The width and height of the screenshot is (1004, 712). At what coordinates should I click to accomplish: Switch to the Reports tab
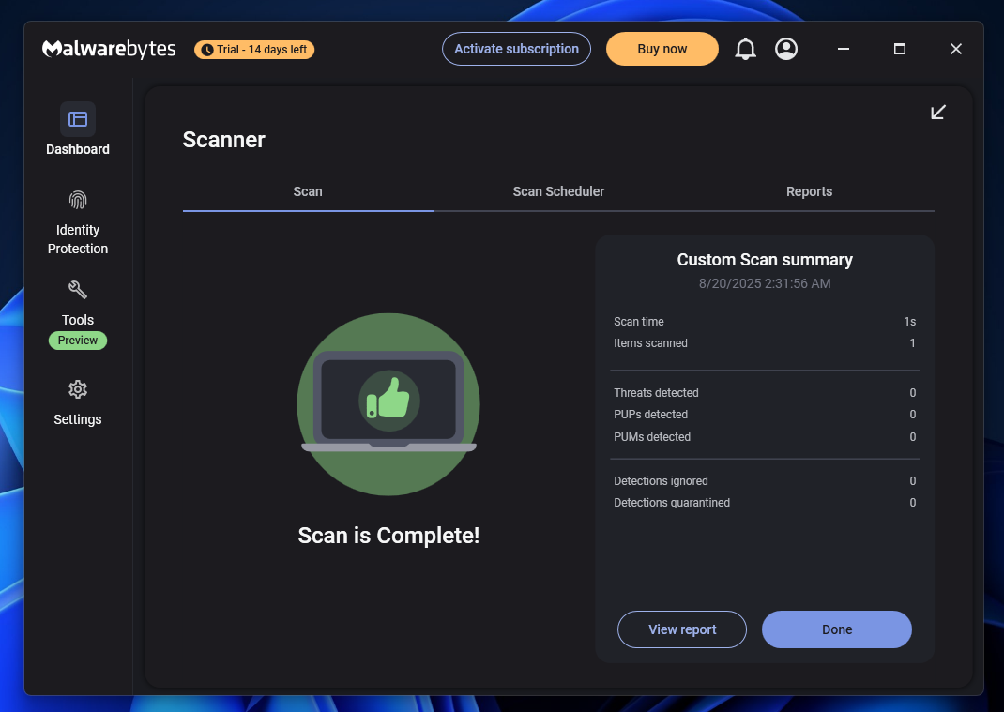click(x=810, y=191)
